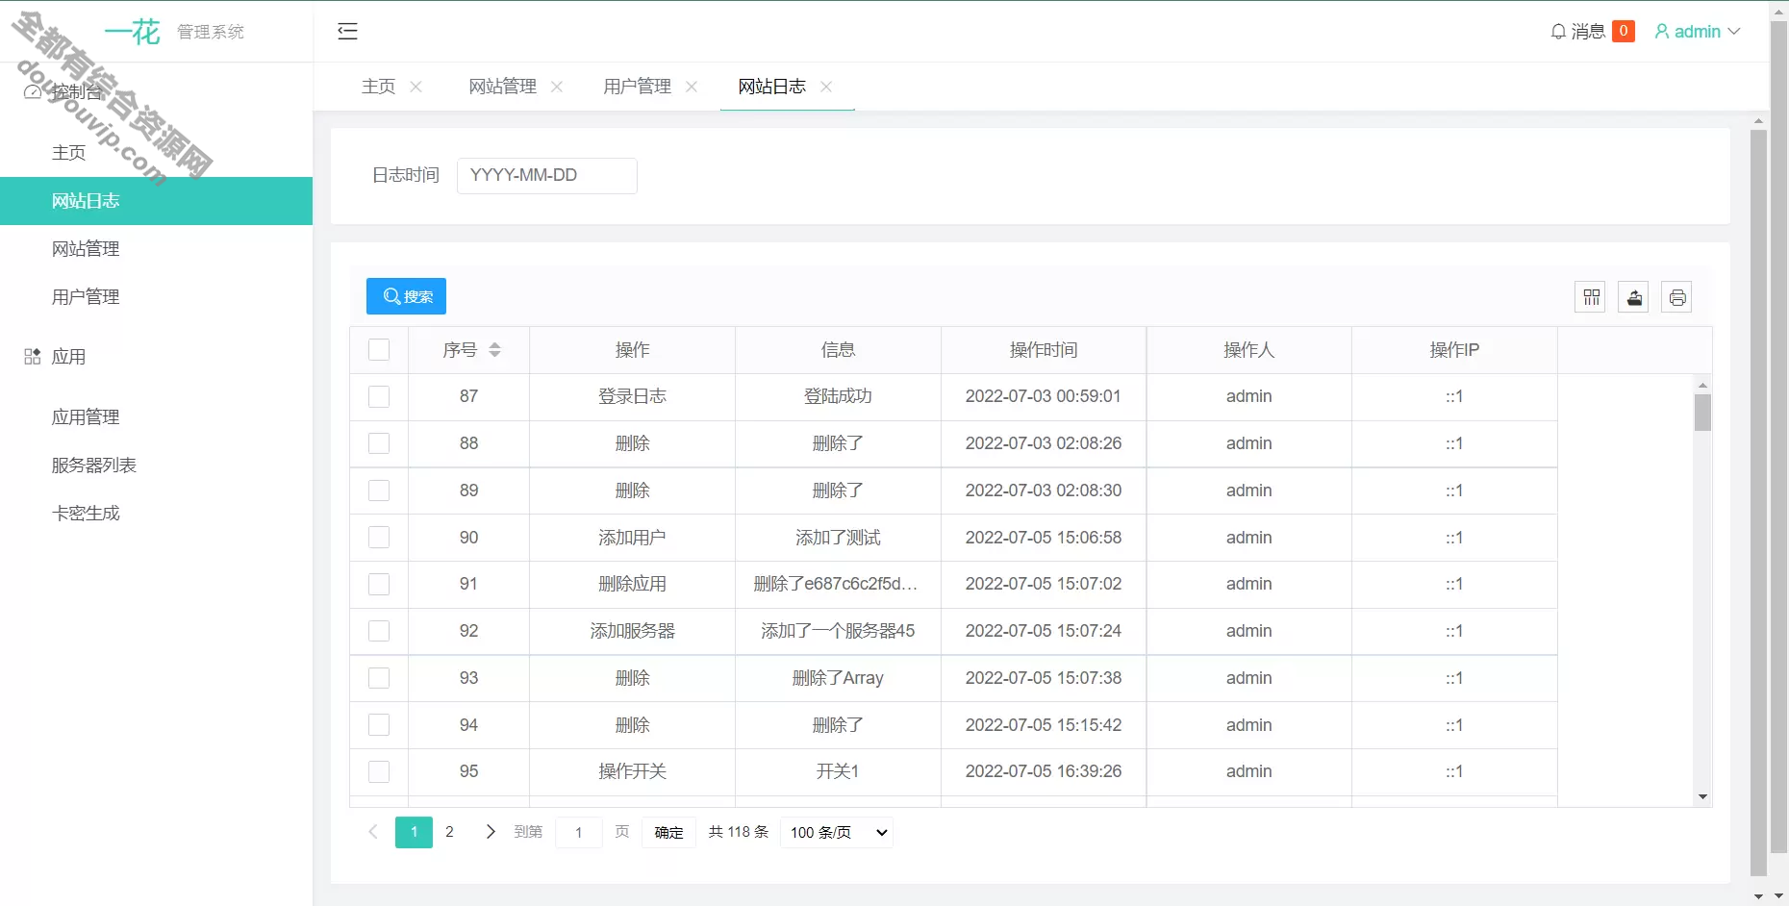This screenshot has height=906, width=1789.
Task: Click the table scrollbar down arrow
Action: [x=1702, y=797]
